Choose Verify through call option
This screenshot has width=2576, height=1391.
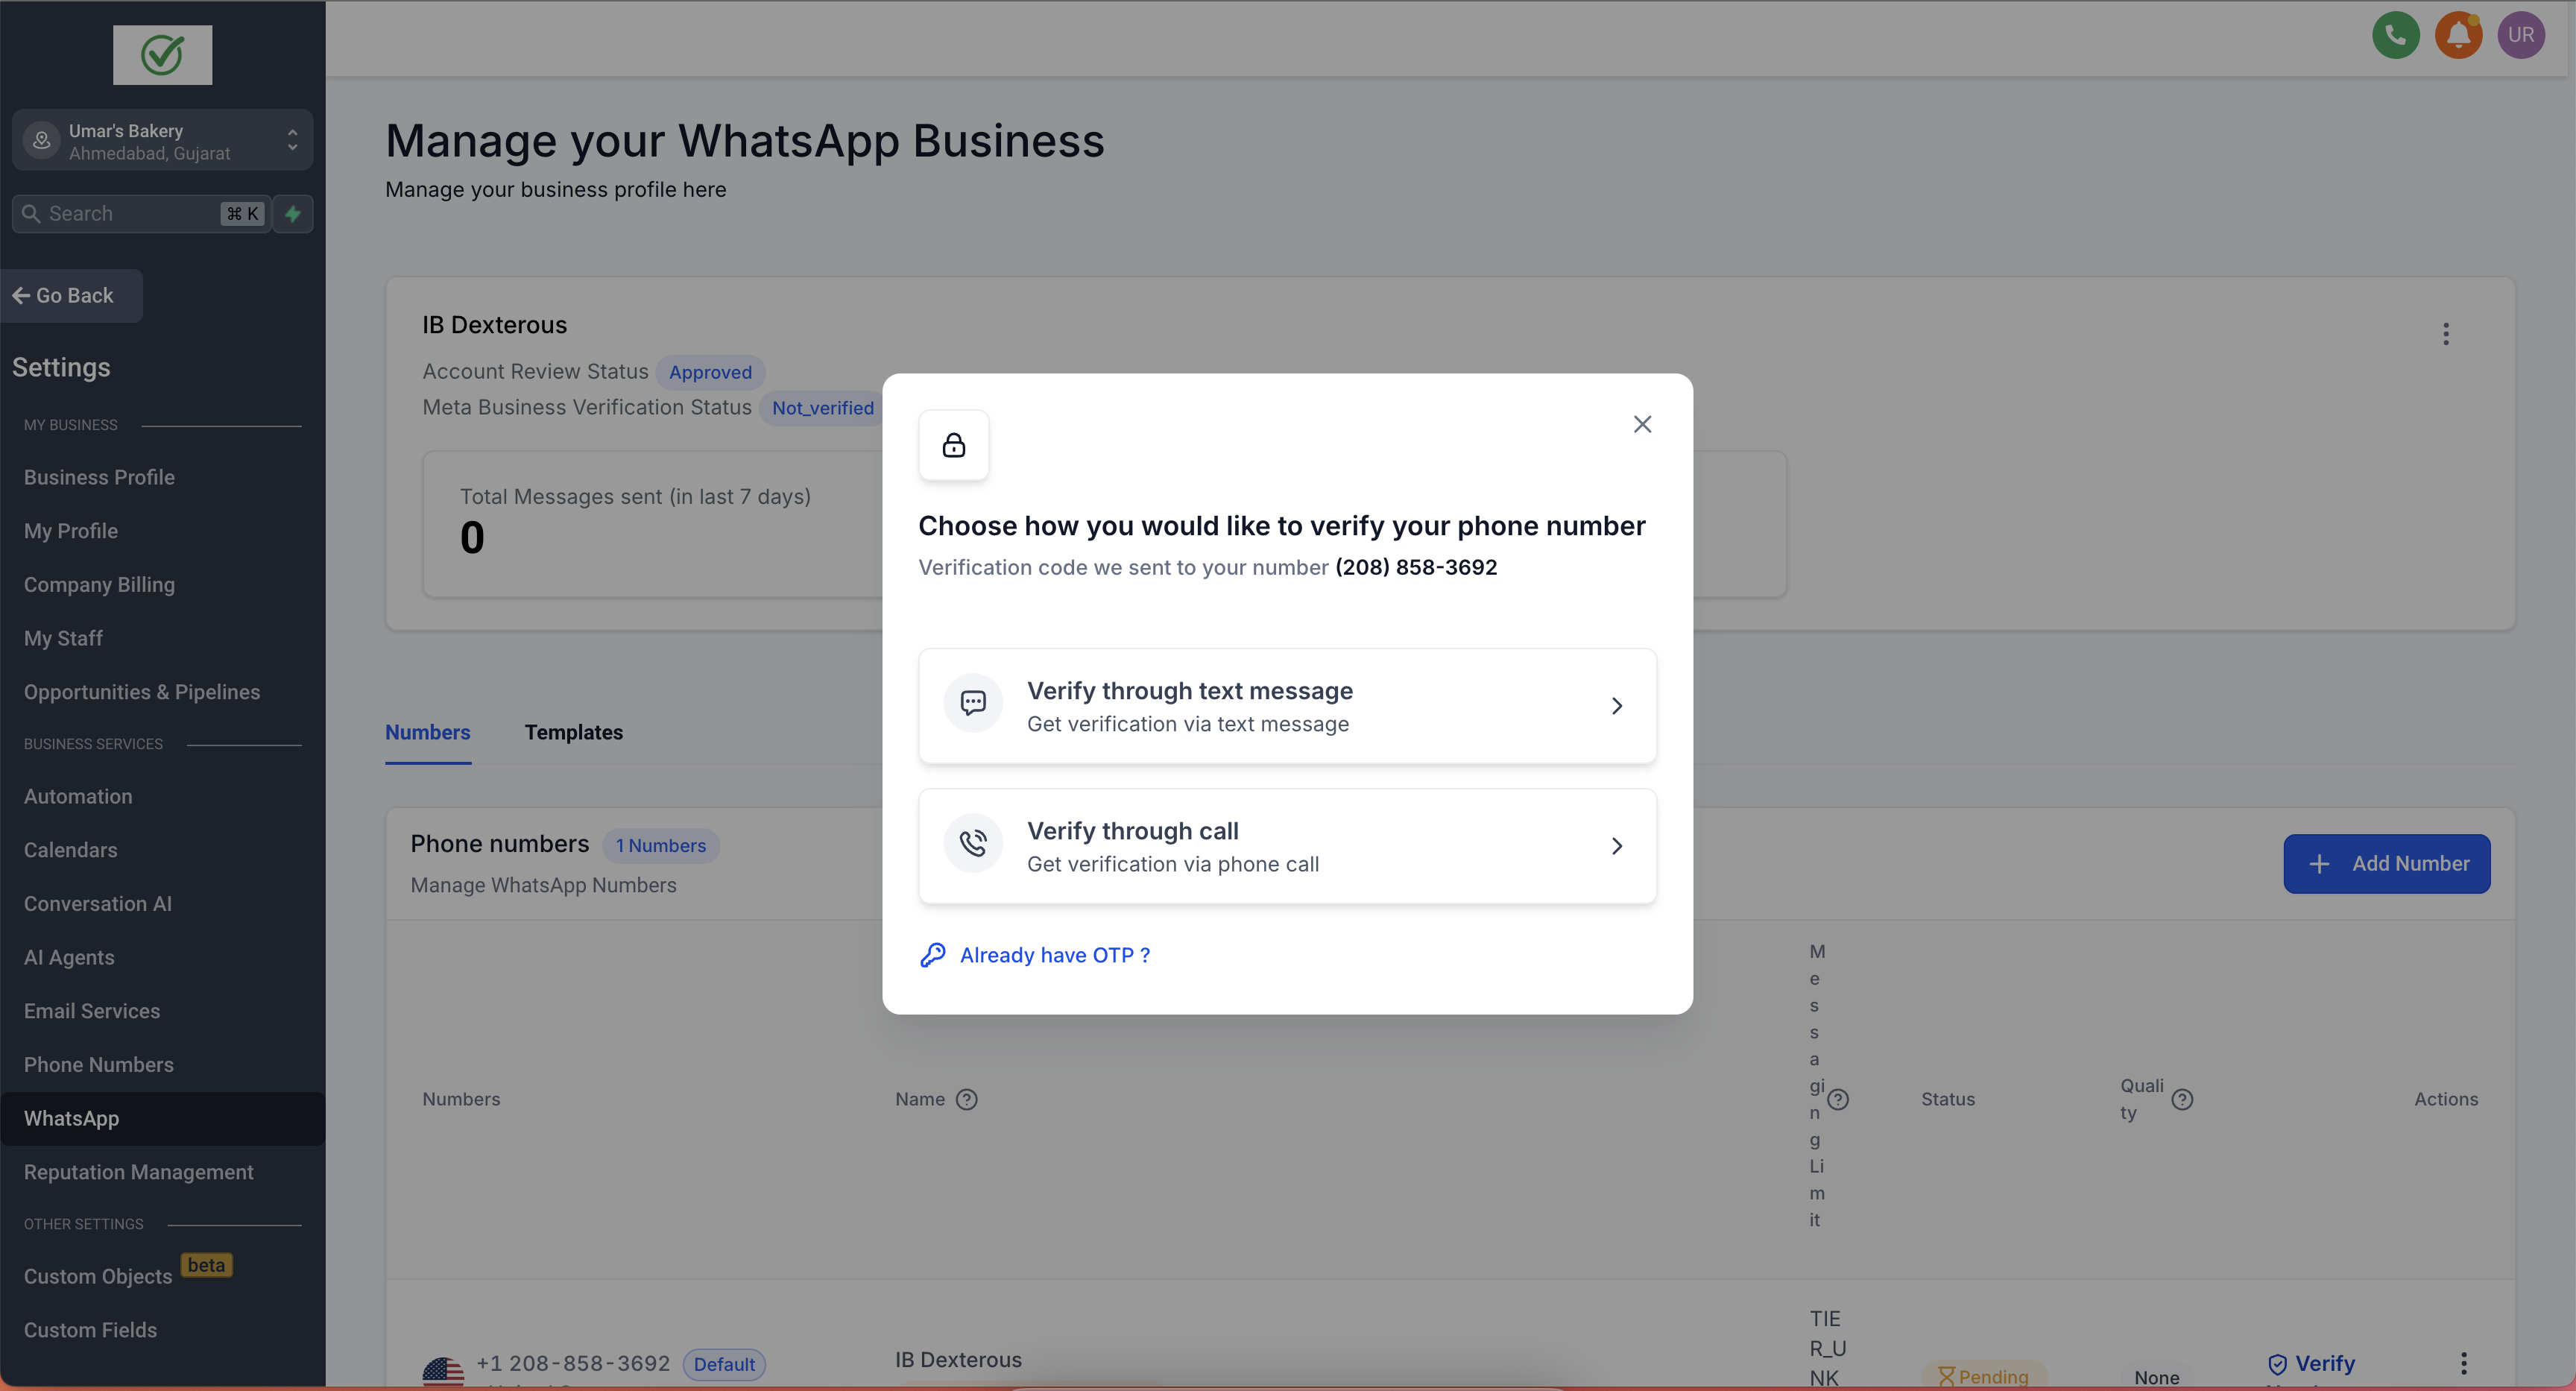click(x=1287, y=846)
